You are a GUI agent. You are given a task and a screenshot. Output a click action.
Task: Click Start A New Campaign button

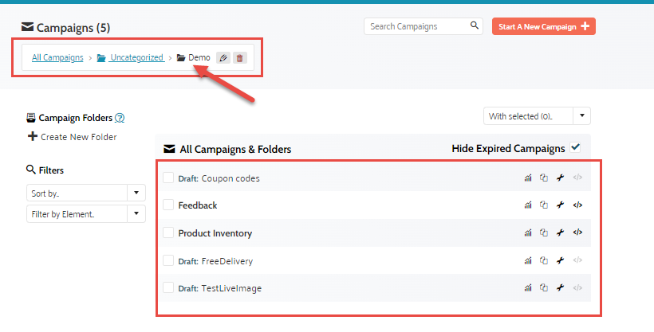[x=543, y=26]
